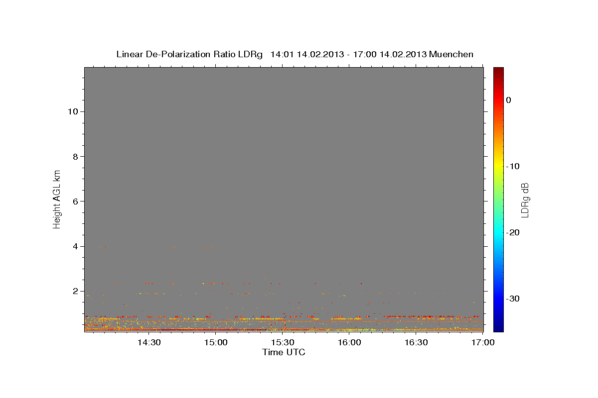Click the 15:30 time tick label
Screen dimensions: 598x398
tap(283, 343)
